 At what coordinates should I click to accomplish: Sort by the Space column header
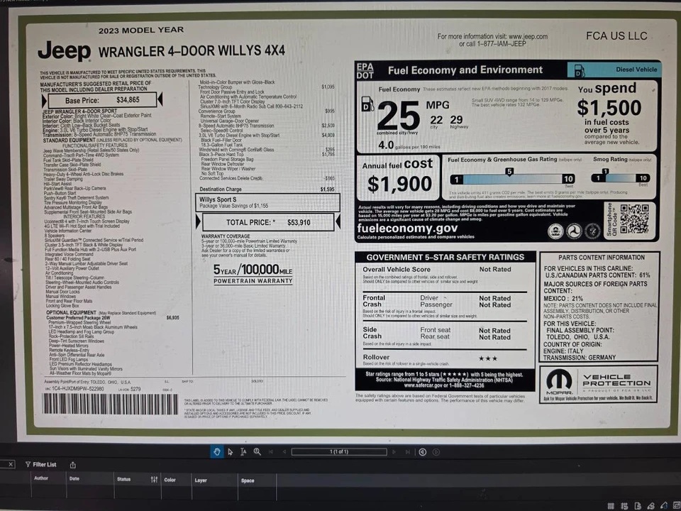point(248,480)
